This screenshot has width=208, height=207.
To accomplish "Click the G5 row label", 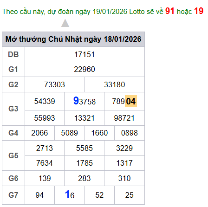I will (13, 155).
